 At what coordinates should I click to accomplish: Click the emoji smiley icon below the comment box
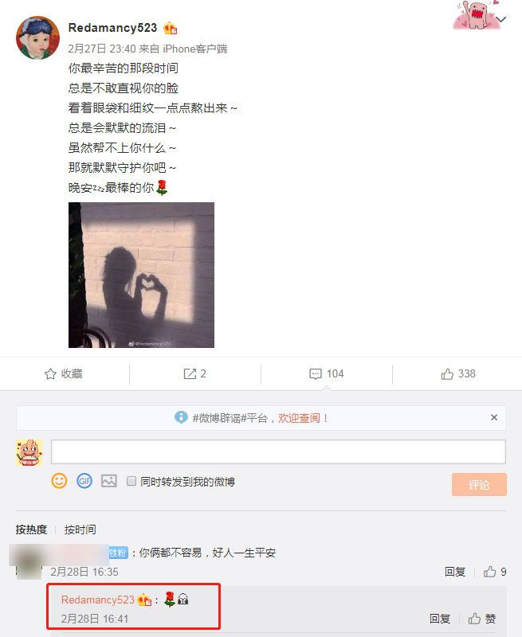tap(59, 481)
